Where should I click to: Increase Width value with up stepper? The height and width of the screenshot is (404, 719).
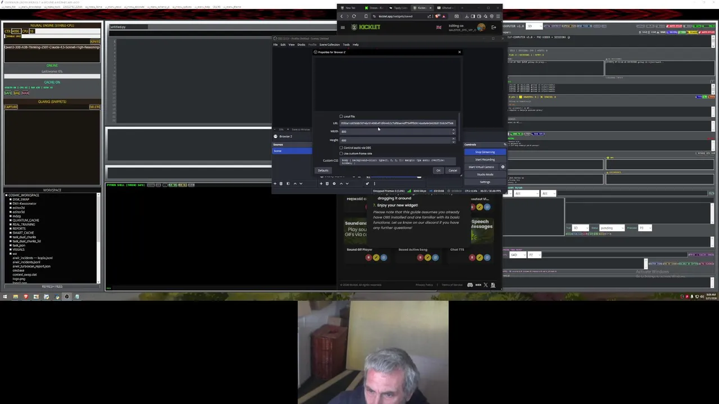click(453, 130)
